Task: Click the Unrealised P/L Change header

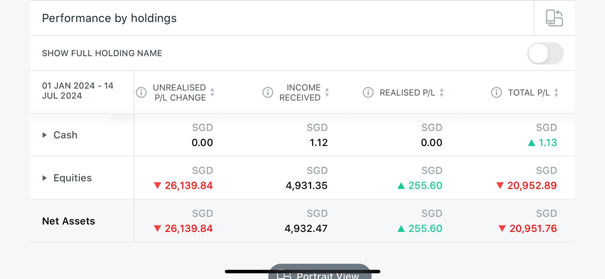Action: coord(180,92)
